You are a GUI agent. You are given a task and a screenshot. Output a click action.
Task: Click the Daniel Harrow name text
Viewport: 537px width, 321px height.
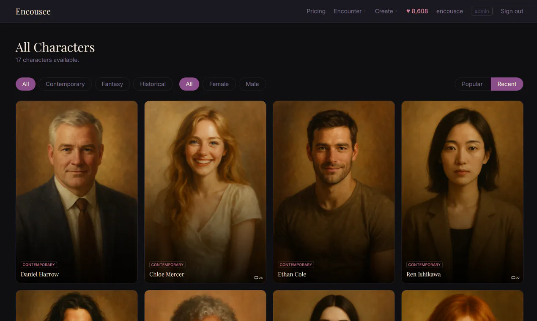40,274
